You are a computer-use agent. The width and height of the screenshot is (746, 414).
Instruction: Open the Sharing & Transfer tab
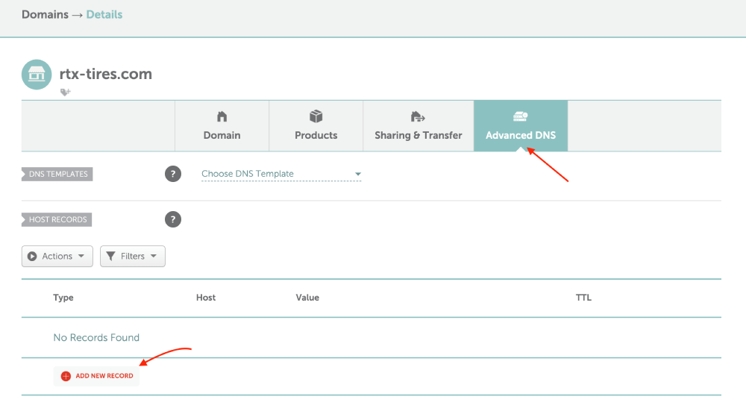coord(419,126)
